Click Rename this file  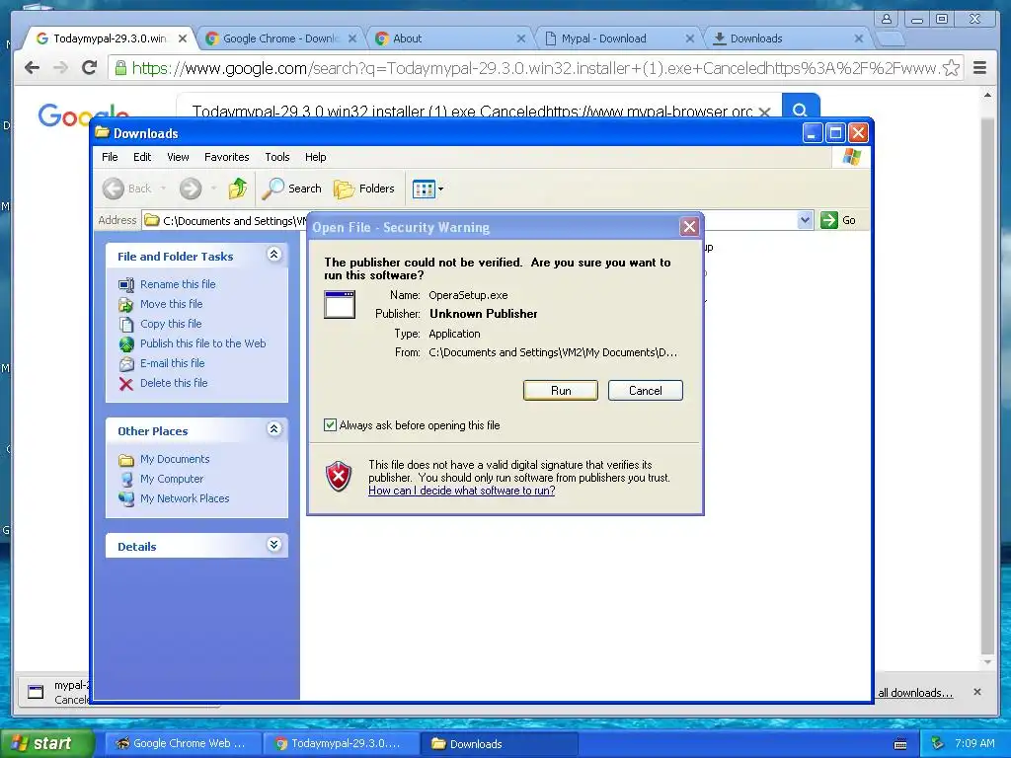pyautogui.click(x=178, y=284)
